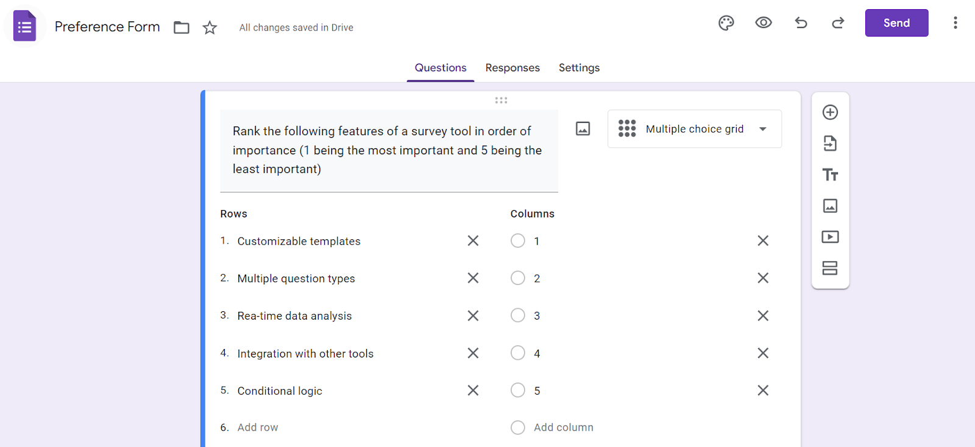Viewport: 975px width, 447px height.
Task: Click the radio button for column 3
Action: pyautogui.click(x=518, y=315)
